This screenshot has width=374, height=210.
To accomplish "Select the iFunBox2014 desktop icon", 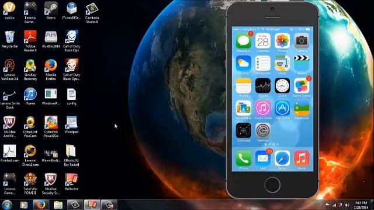I will pyautogui.click(x=51, y=39).
